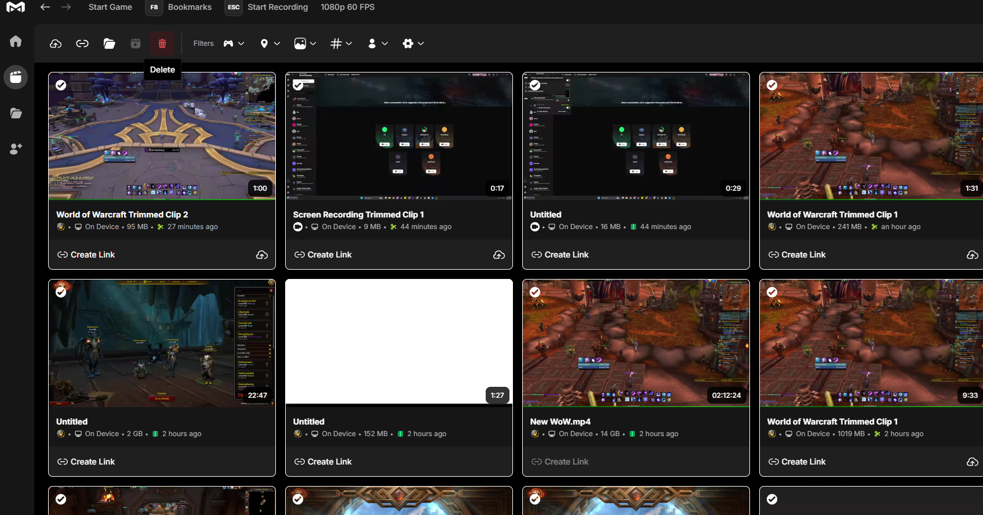Create Link for the 152 MB Untitled clip

coord(323,462)
